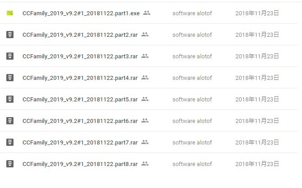The width and height of the screenshot is (302, 188).
Task: Click the shared people icon on part4.rar
Action: tap(145, 78)
